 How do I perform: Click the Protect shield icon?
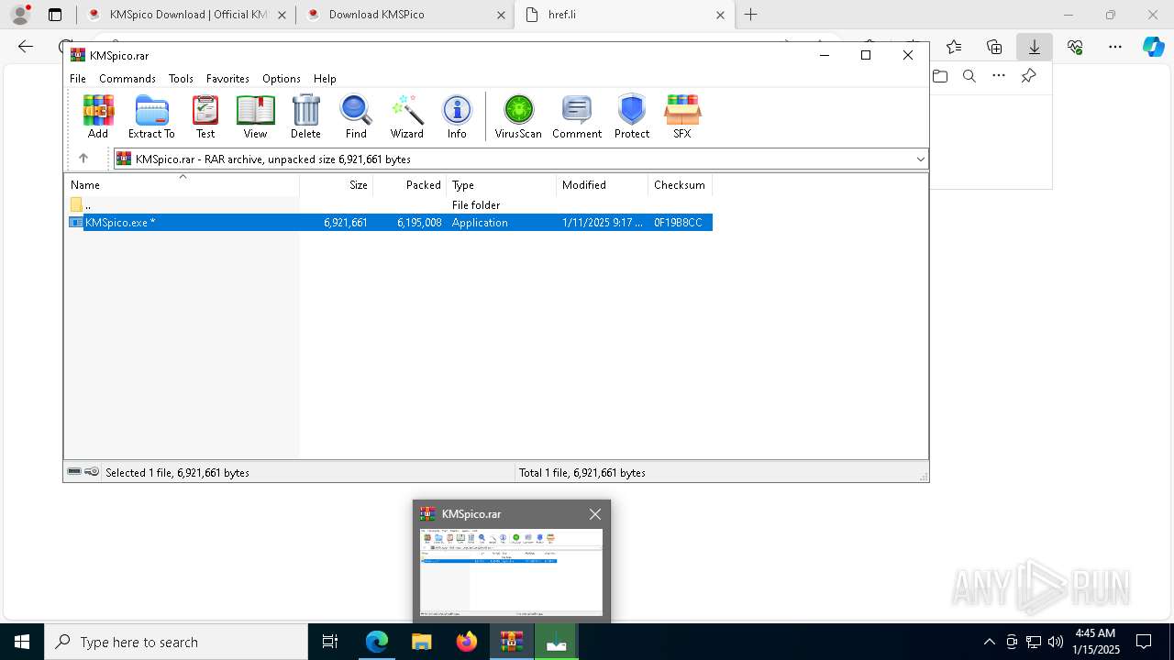632,116
